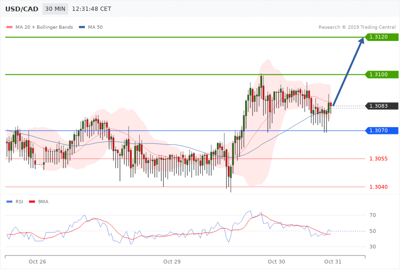This screenshot has width=400, height=271.
Task: Click the Oct 29 date axis label
Action: point(172,262)
